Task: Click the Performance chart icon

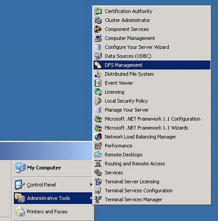Action: click(x=98, y=146)
